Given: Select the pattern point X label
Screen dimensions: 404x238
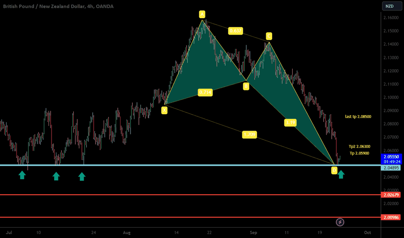Looking at the screenshot, I should [x=164, y=110].
